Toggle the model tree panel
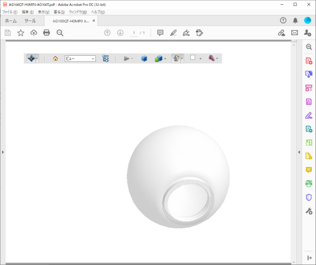 [x=106, y=58]
